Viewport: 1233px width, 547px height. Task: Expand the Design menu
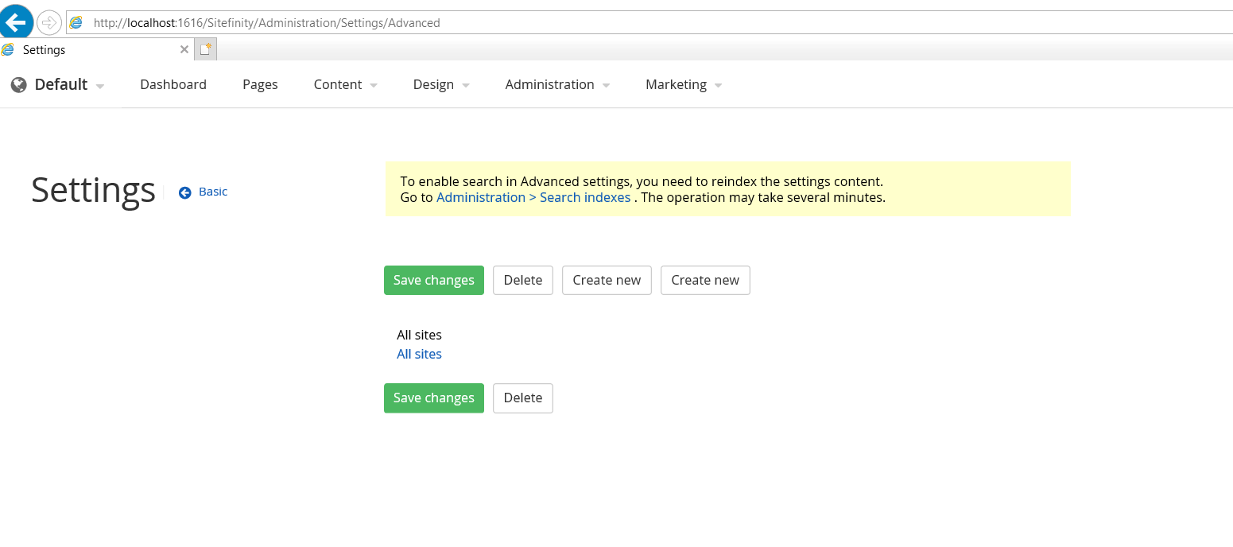tap(434, 84)
